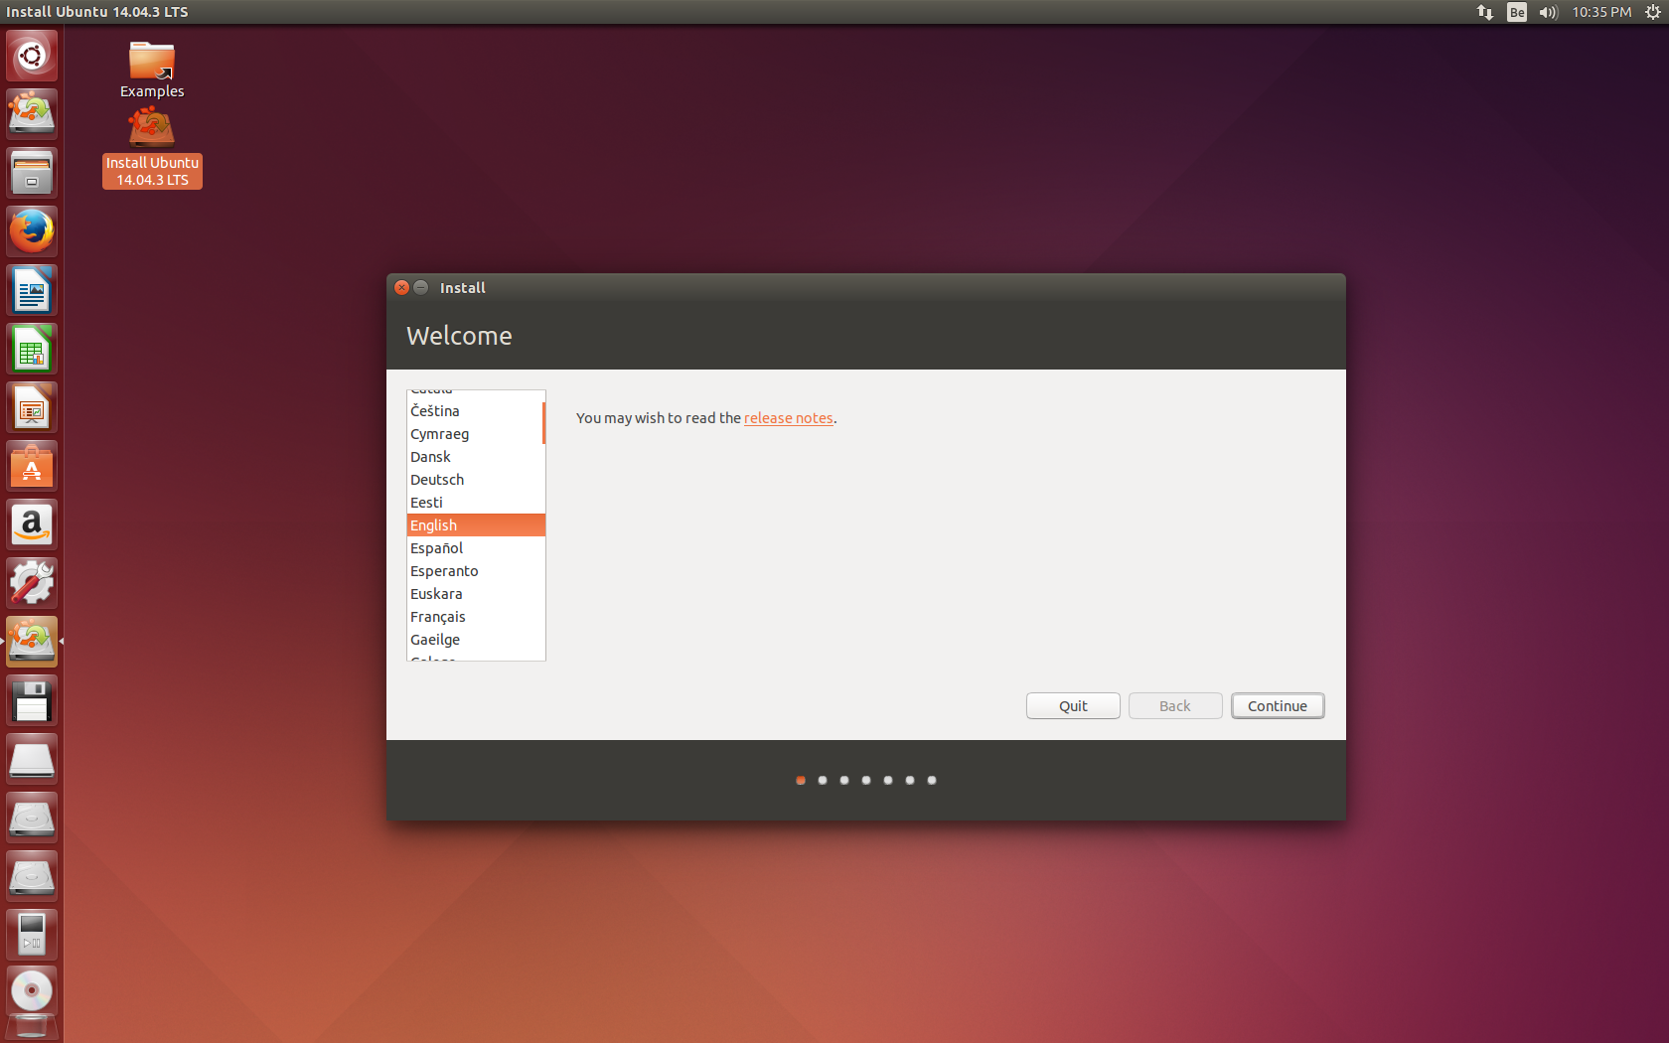
Task: Click the Back button
Action: click(1175, 706)
